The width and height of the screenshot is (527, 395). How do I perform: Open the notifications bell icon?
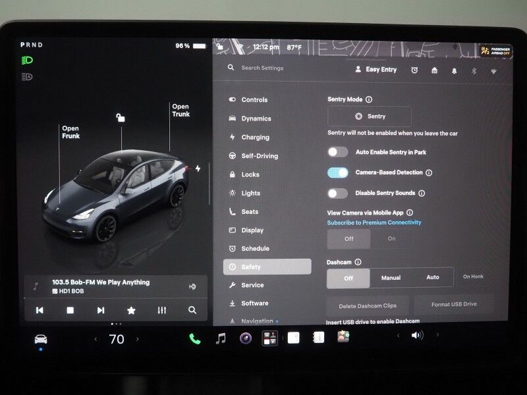454,71
